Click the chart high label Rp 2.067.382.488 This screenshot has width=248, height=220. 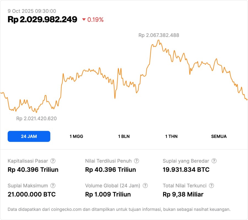pyautogui.click(x=159, y=35)
